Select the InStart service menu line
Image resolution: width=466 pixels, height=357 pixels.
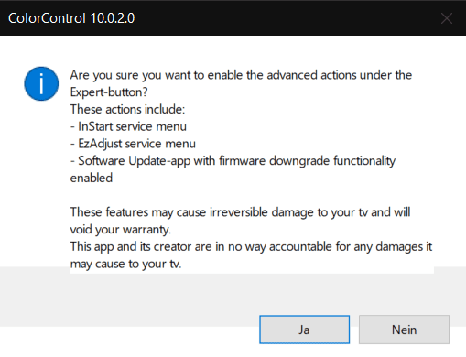tap(128, 126)
